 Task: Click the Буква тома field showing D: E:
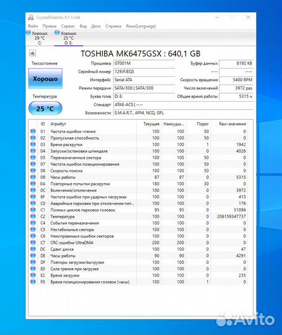coord(144,96)
